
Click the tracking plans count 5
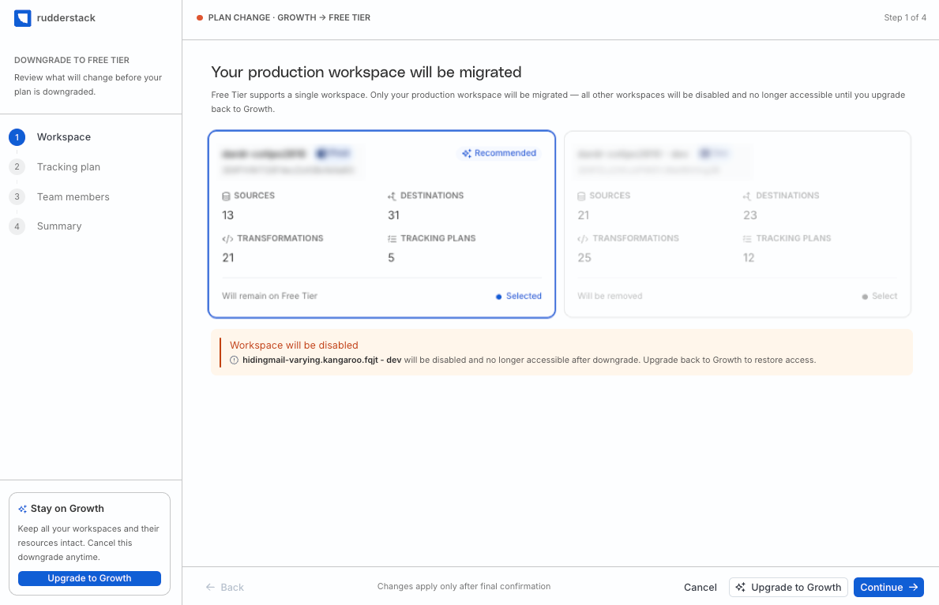pos(391,258)
